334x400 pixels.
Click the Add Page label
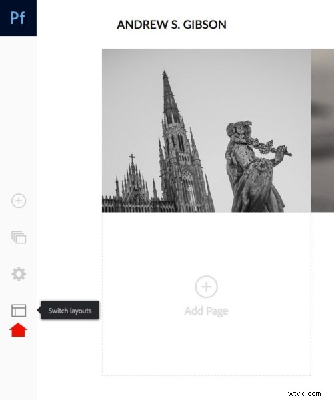(207, 311)
